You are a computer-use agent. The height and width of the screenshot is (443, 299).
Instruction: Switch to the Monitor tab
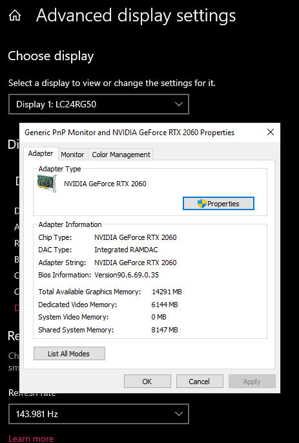tap(72, 155)
